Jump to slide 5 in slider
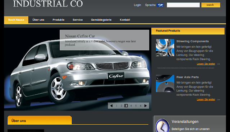 pyautogui.click(x=136, y=106)
